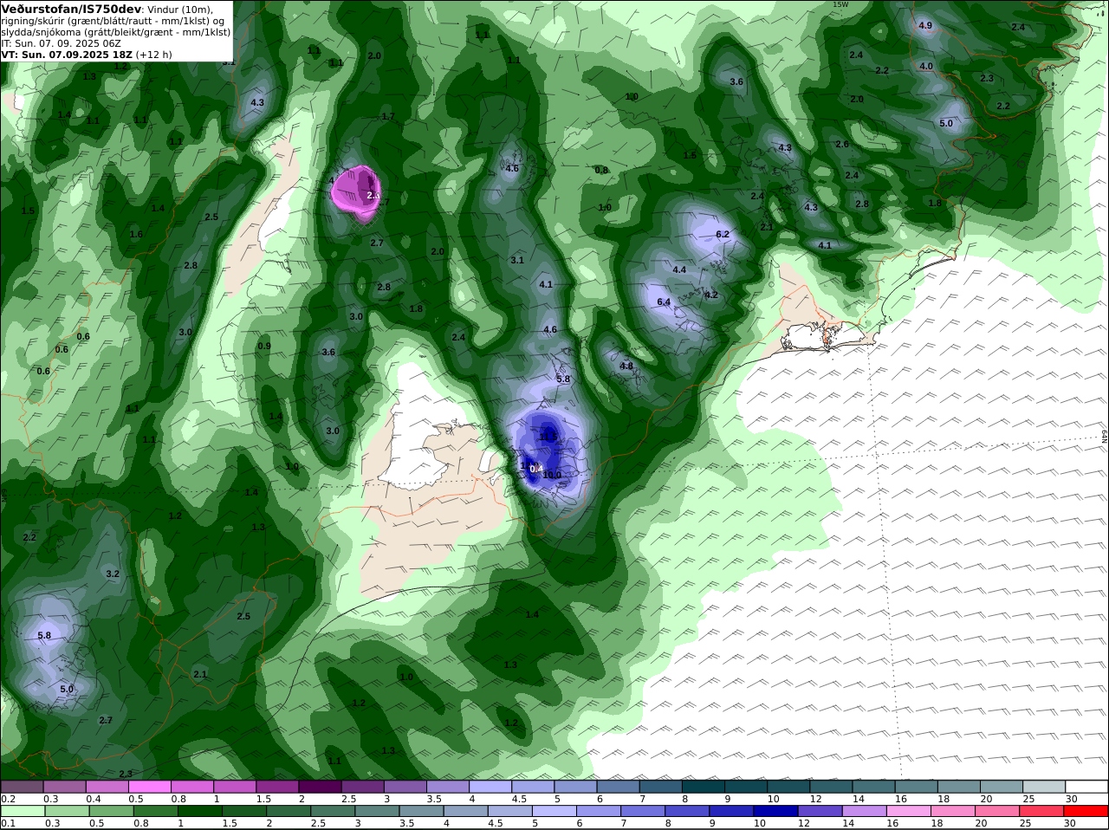Click the 0.2 label under the snow legend

click(8, 799)
